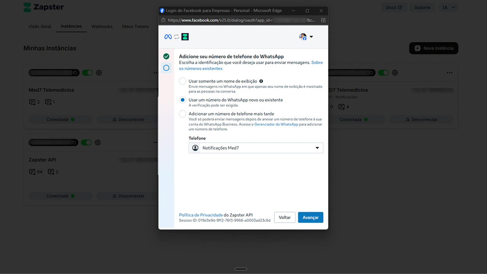Click the received messages icon on the Zapster API card
The image size is (487, 274).
pyautogui.click(x=32, y=172)
